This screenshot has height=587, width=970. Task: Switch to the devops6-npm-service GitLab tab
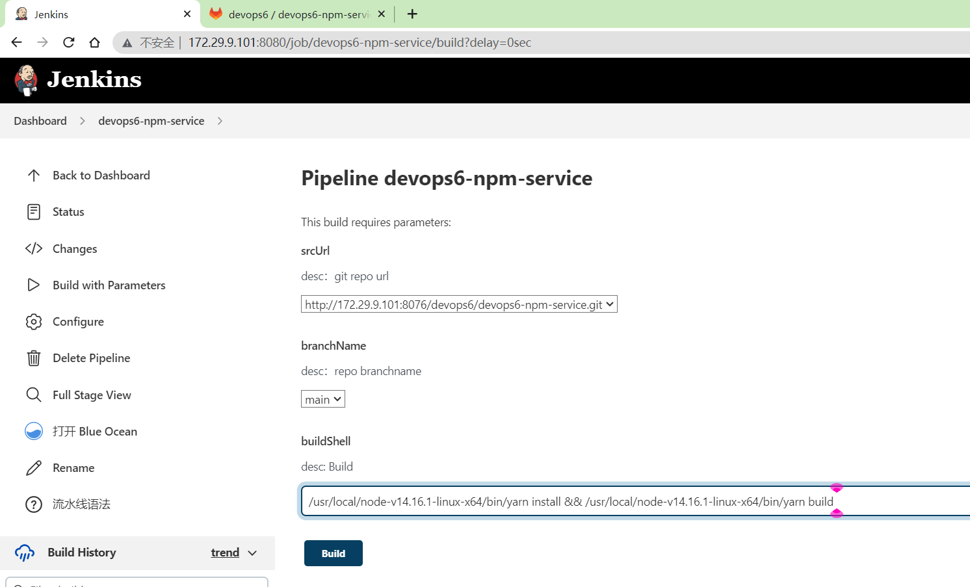tap(297, 14)
